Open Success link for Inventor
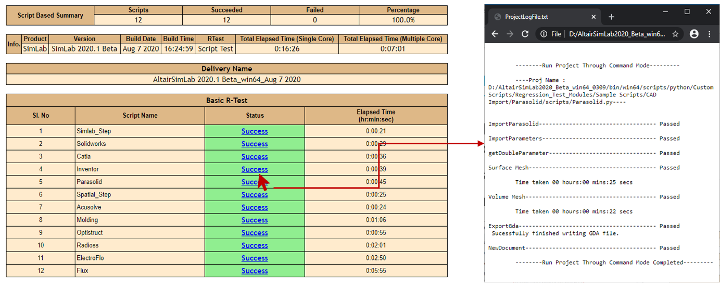Image resolution: width=720 pixels, height=286 pixels. 254,169
